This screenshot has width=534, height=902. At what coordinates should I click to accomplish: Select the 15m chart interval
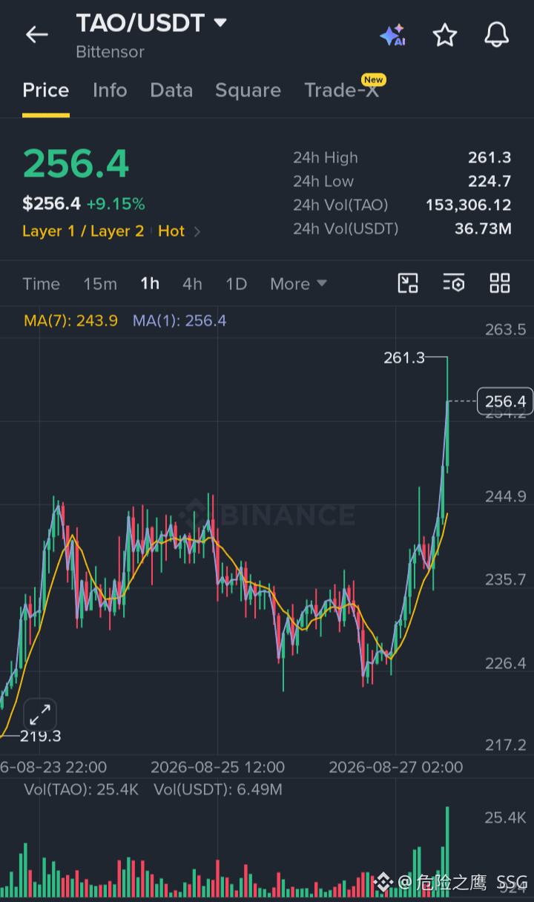[100, 283]
